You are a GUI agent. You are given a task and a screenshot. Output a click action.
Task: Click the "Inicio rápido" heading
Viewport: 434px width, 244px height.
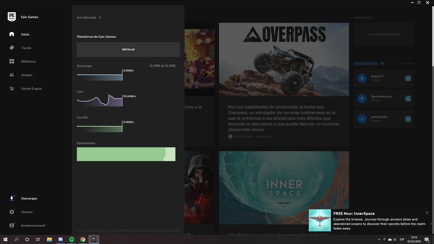(x=363, y=17)
